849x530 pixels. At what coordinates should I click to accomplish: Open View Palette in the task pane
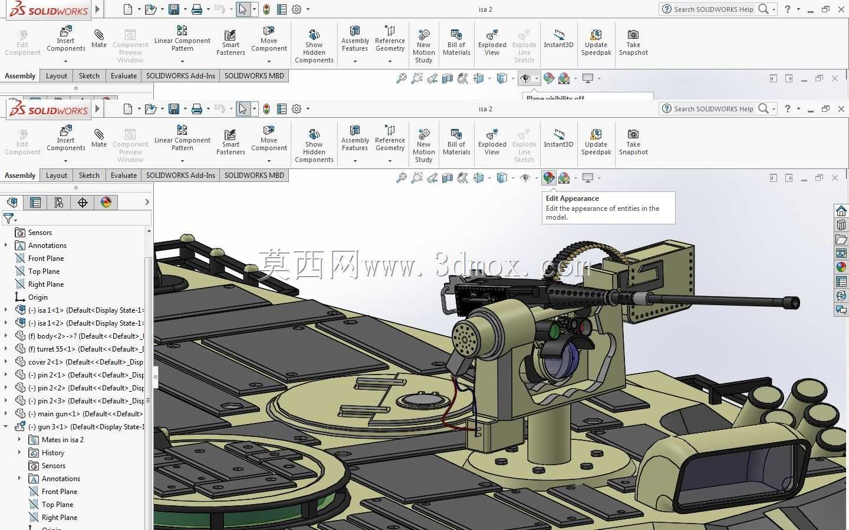coord(841,253)
